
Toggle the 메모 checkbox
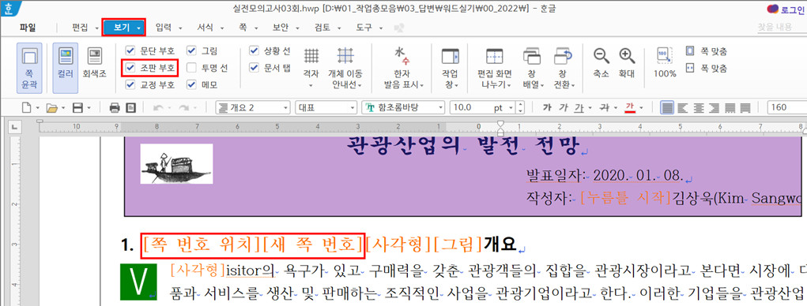coord(191,84)
